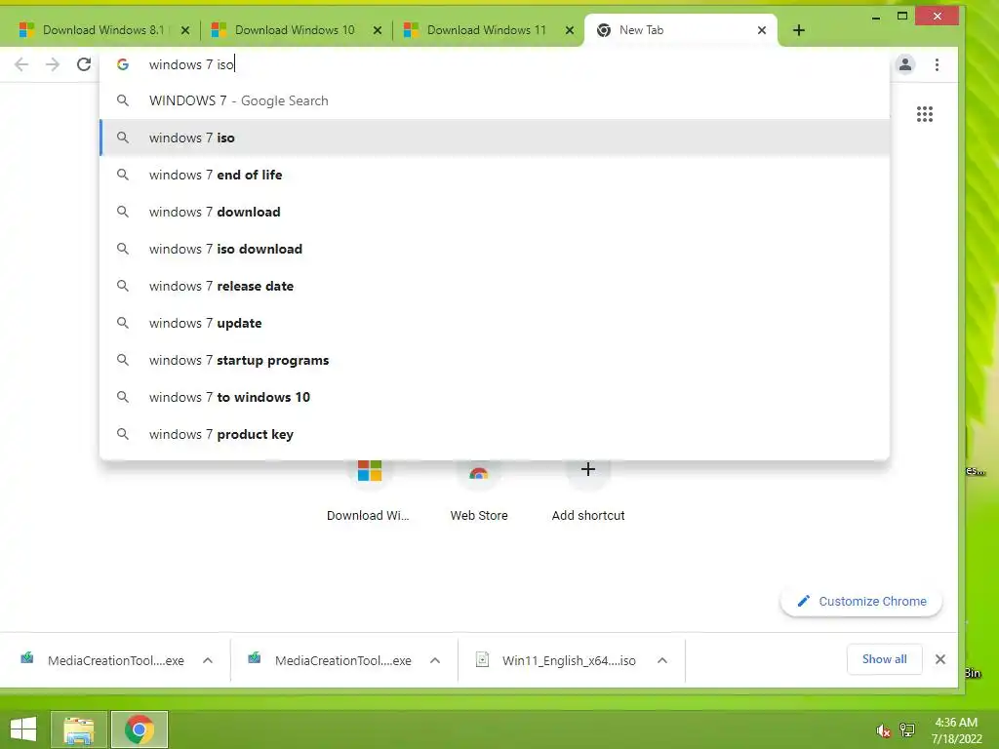Open the second MediaCreationTool exe download

tap(330, 660)
